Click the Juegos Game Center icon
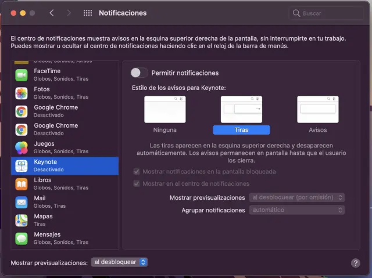Screen dimensions: 372x278 point(22,147)
